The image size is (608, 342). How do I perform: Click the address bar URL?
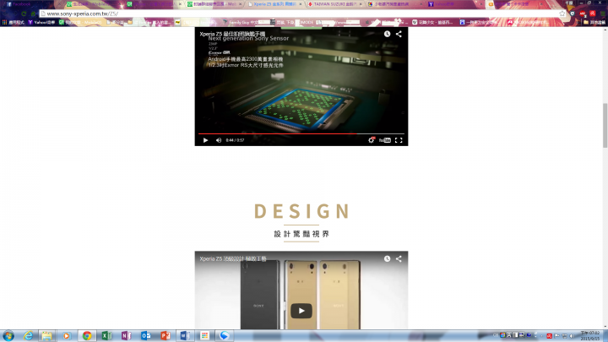(x=82, y=14)
